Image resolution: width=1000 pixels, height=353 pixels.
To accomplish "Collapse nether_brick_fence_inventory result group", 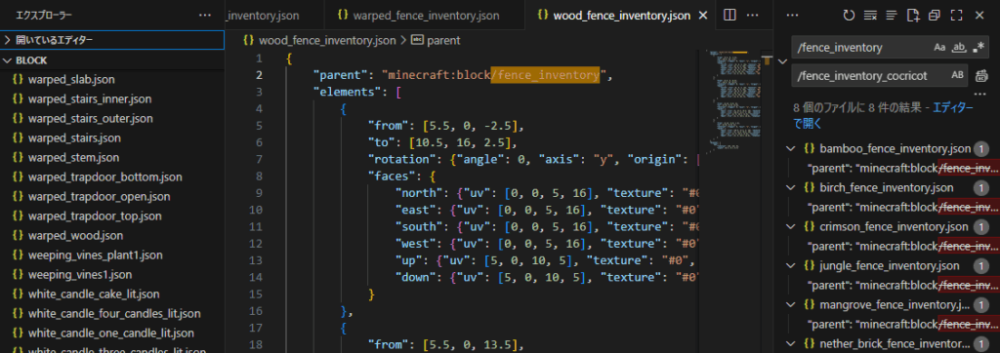I will point(791,343).
